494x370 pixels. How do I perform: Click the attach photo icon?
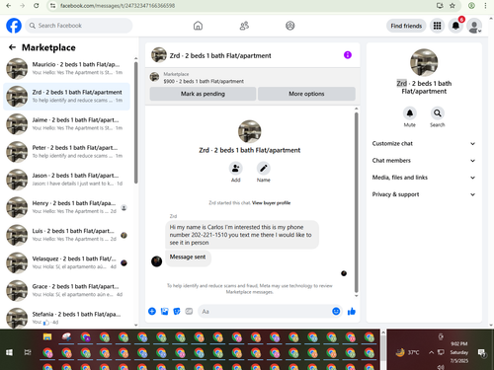click(x=164, y=311)
